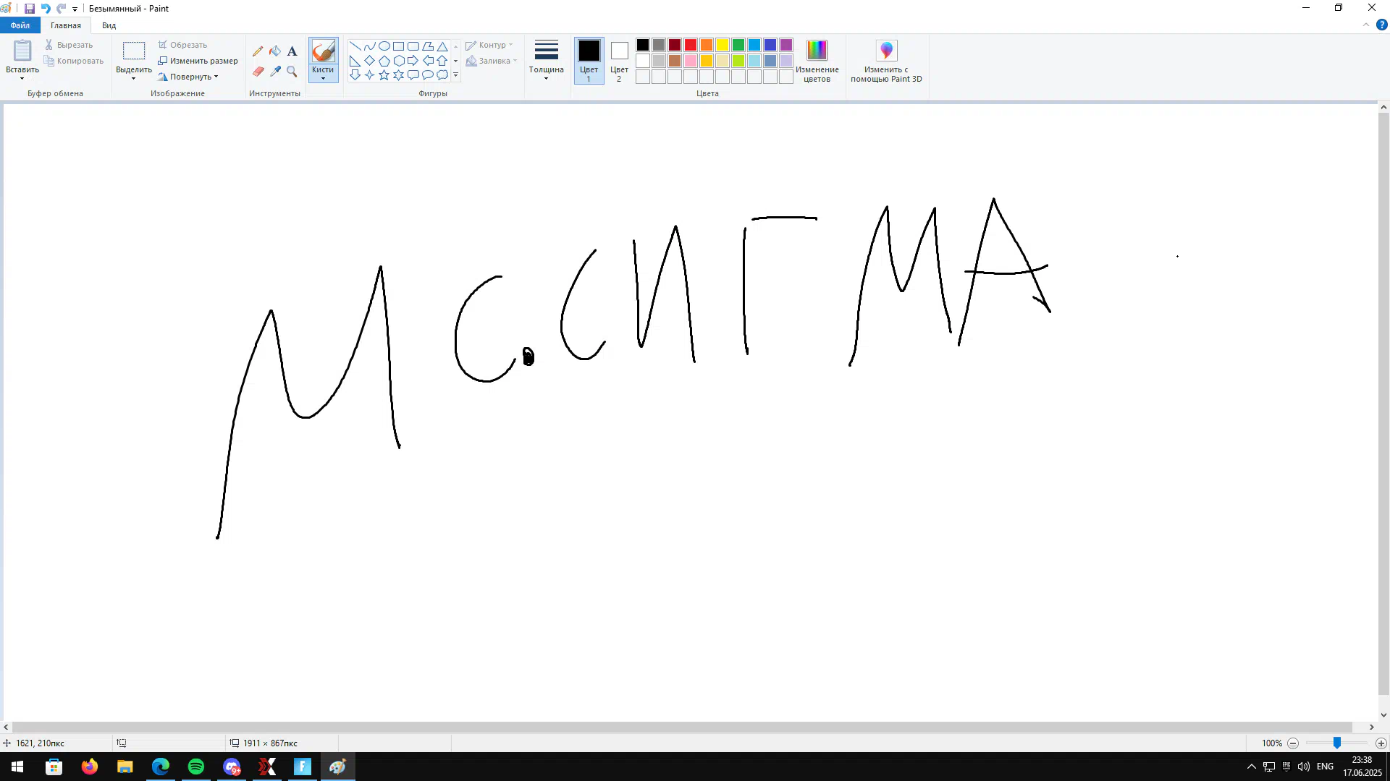Click the Save icon in quick access toolbar
This screenshot has height=781, width=1390.
(x=29, y=9)
